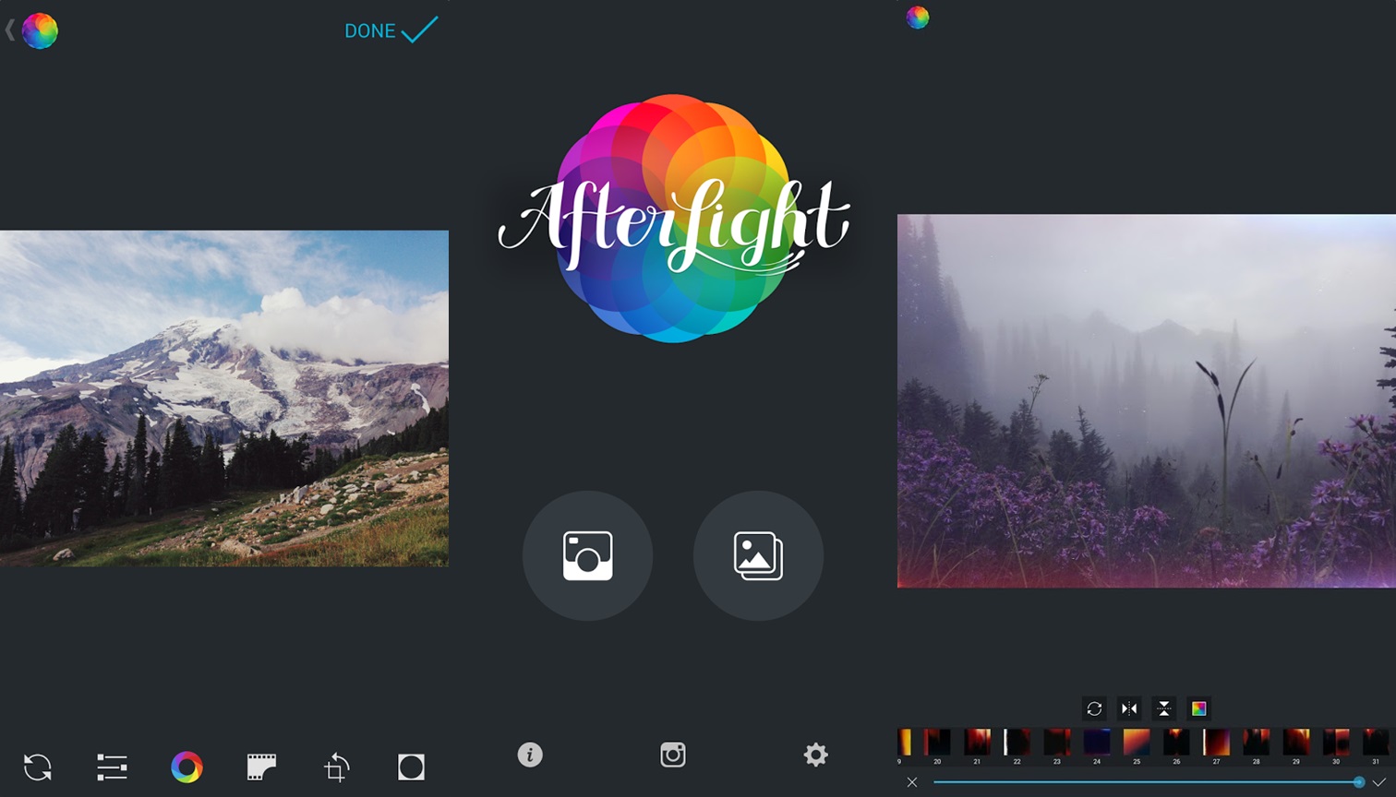This screenshot has height=797, width=1396.
Task: Open the Instagram share icon
Action: (x=671, y=755)
